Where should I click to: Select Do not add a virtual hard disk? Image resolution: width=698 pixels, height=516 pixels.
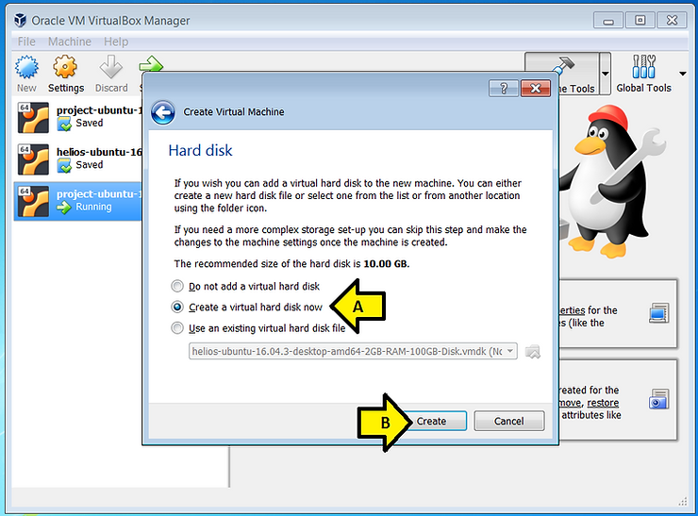[246, 286]
